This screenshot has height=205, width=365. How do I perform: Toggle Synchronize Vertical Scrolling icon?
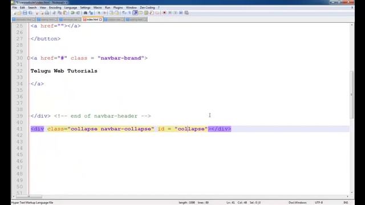tap(112, 13)
